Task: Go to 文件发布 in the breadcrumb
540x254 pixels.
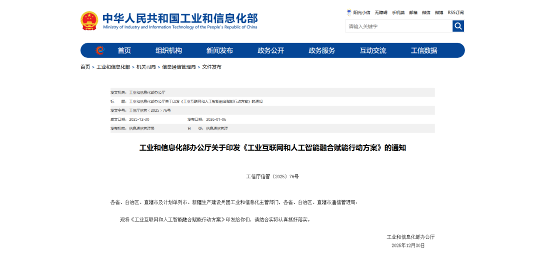Action: click(212, 67)
